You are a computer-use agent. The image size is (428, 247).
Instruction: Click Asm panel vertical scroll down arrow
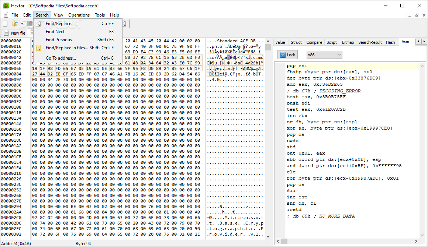tap(422, 235)
